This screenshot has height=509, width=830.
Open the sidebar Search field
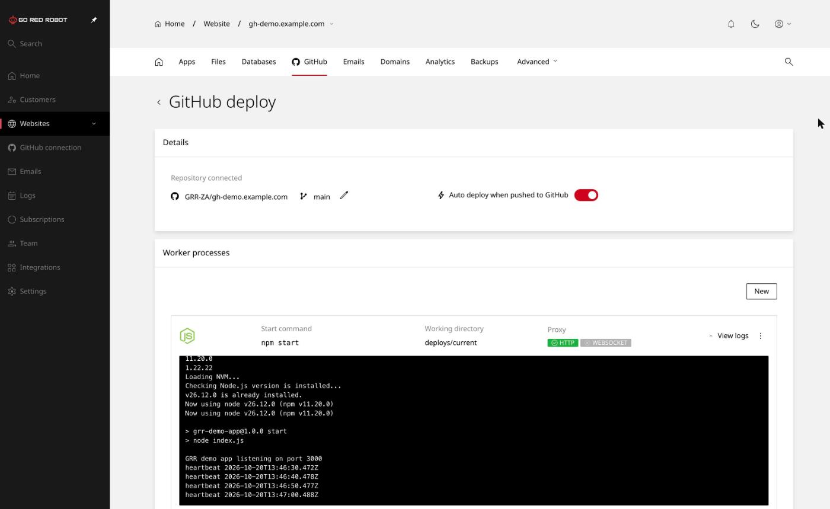(x=55, y=44)
